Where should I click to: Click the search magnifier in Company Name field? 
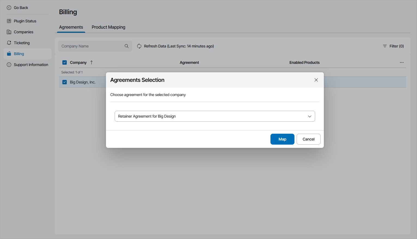(126, 46)
